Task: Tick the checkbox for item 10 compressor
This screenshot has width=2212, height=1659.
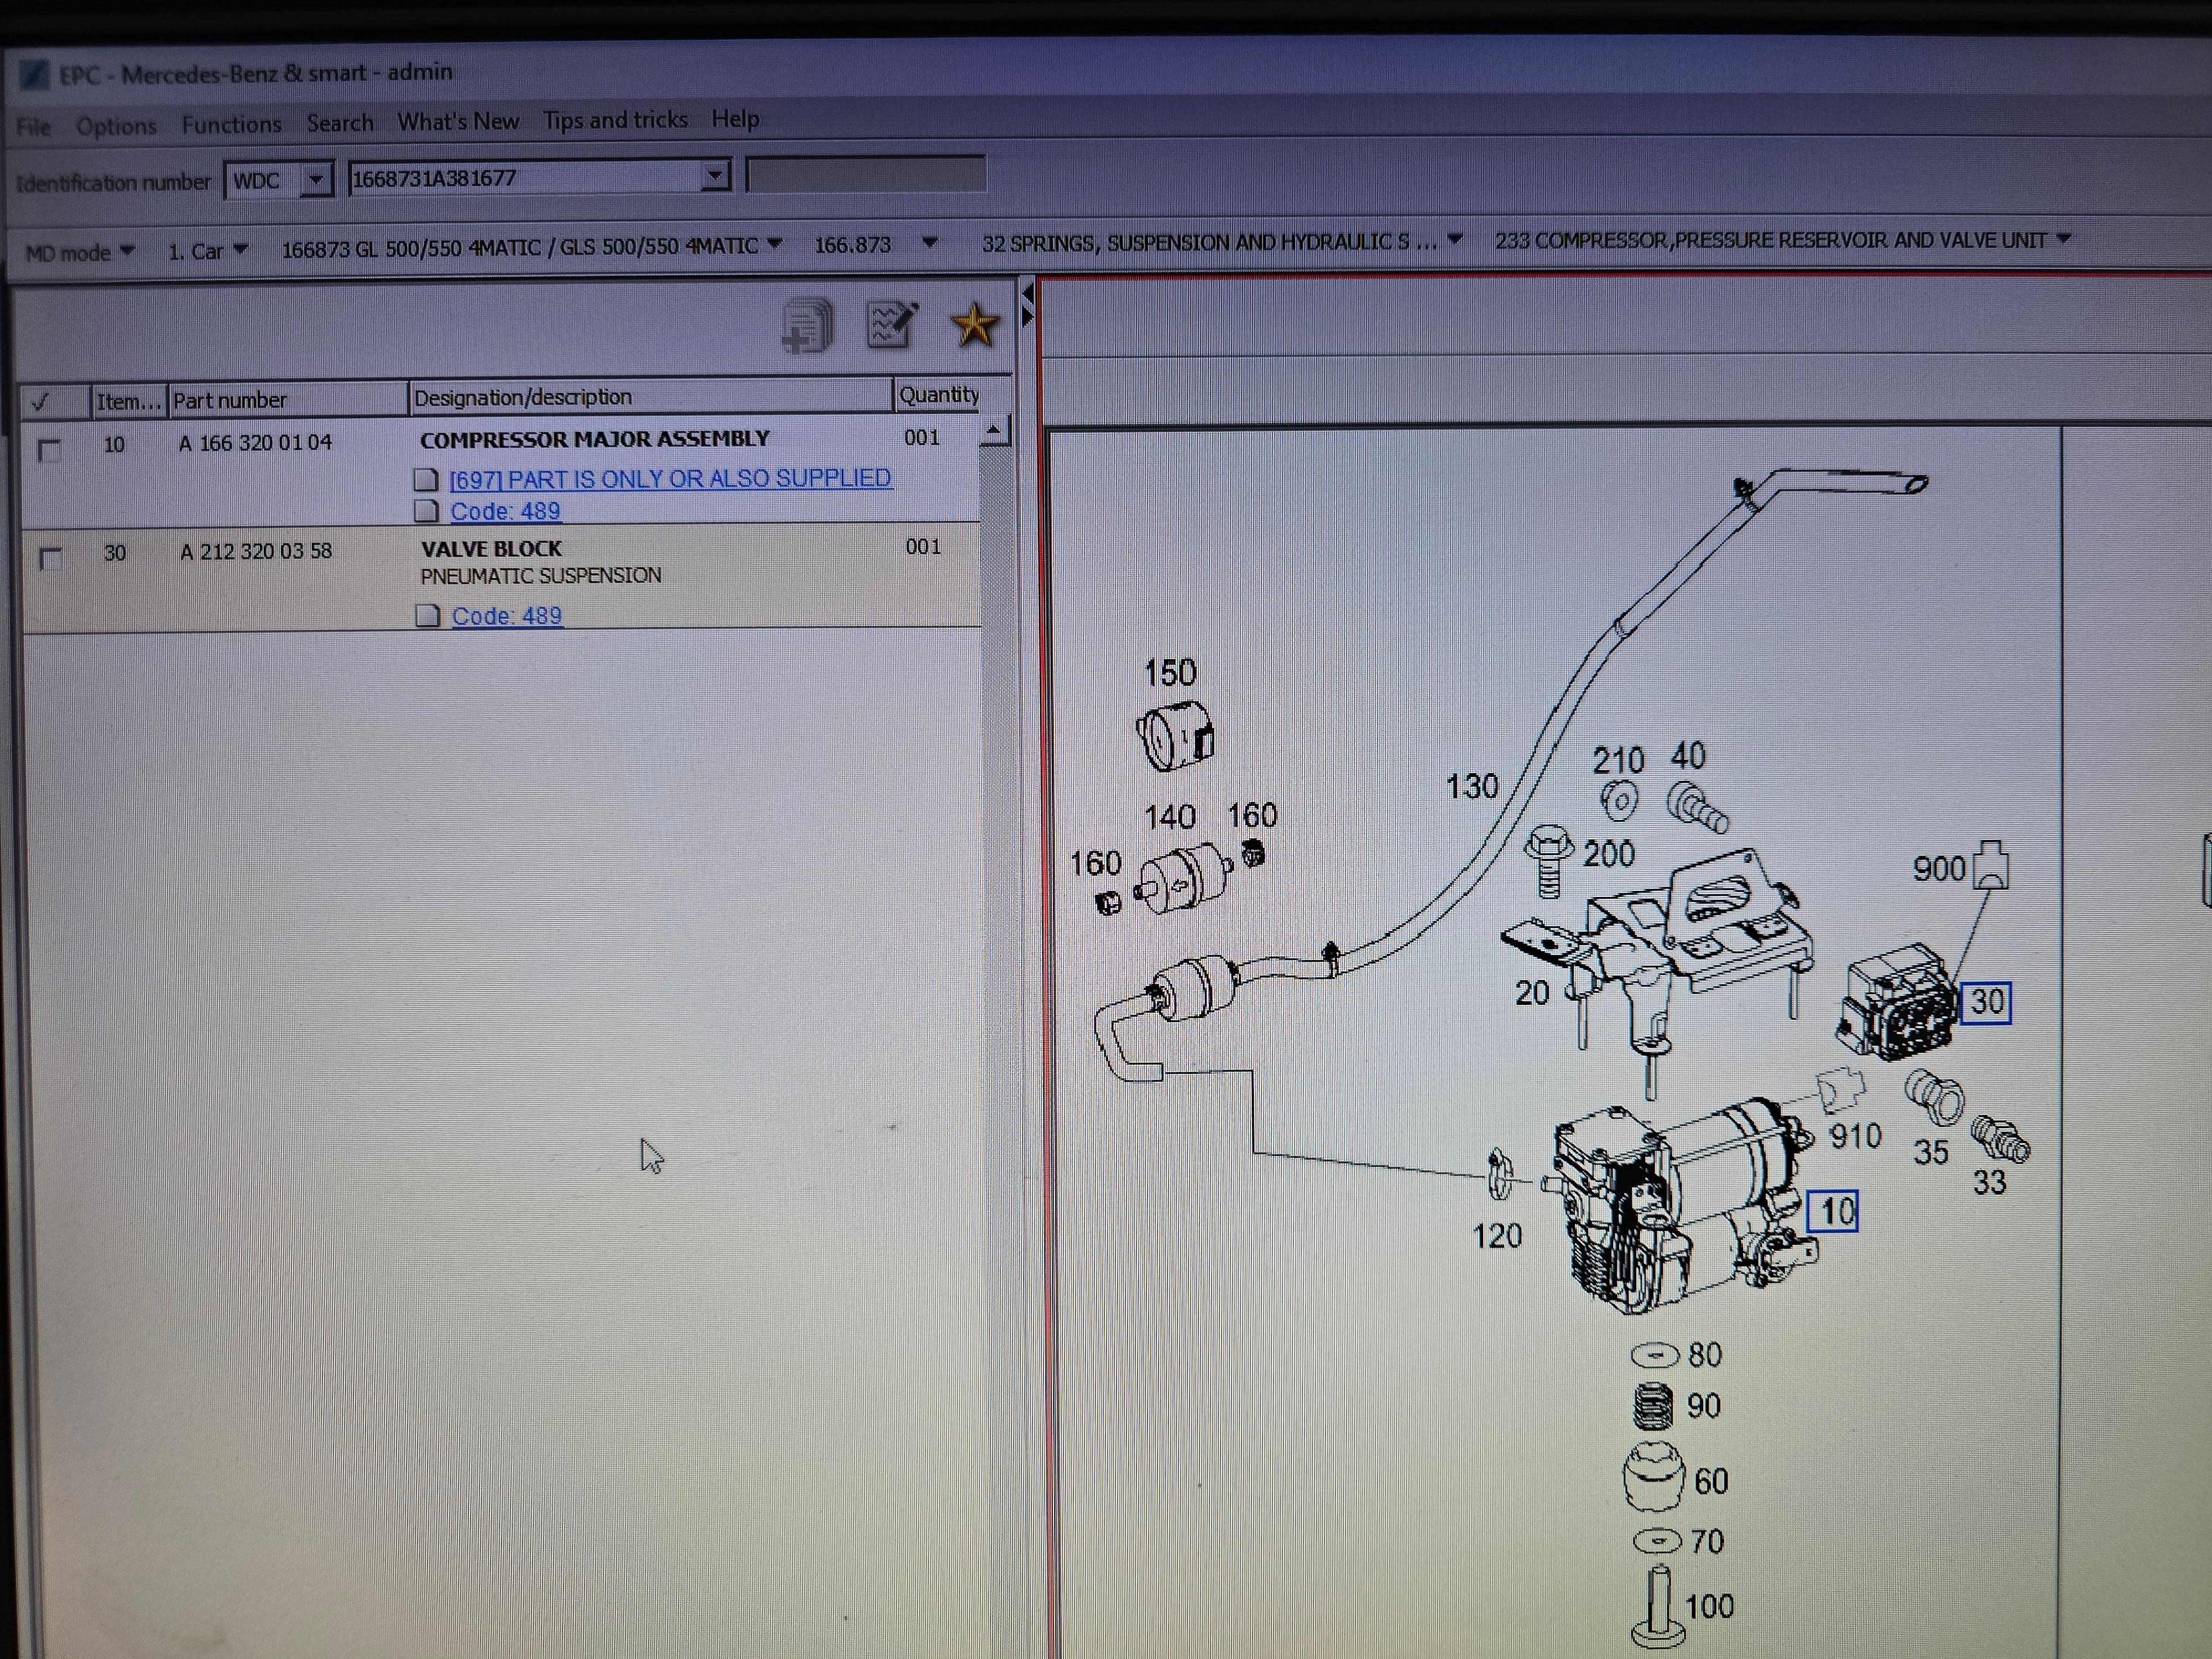Action: tap(49, 450)
